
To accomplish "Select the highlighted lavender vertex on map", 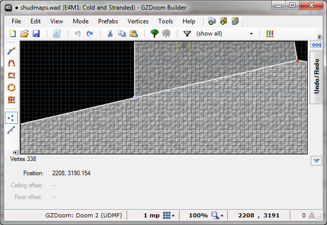I will (x=135, y=98).
